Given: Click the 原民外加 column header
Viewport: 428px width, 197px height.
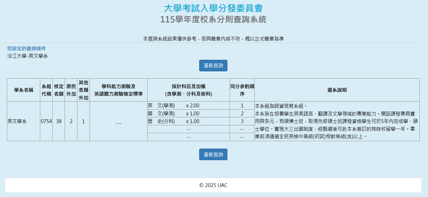Looking at the screenshot, I should [x=71, y=90].
